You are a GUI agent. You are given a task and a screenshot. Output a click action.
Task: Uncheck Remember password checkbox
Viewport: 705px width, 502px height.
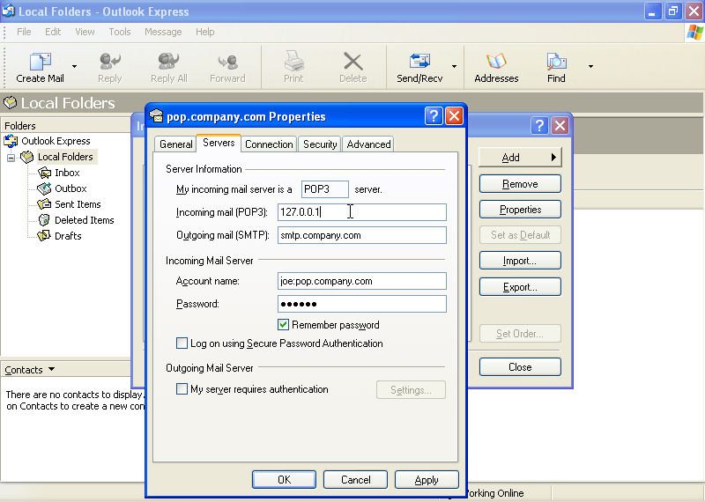click(x=283, y=324)
